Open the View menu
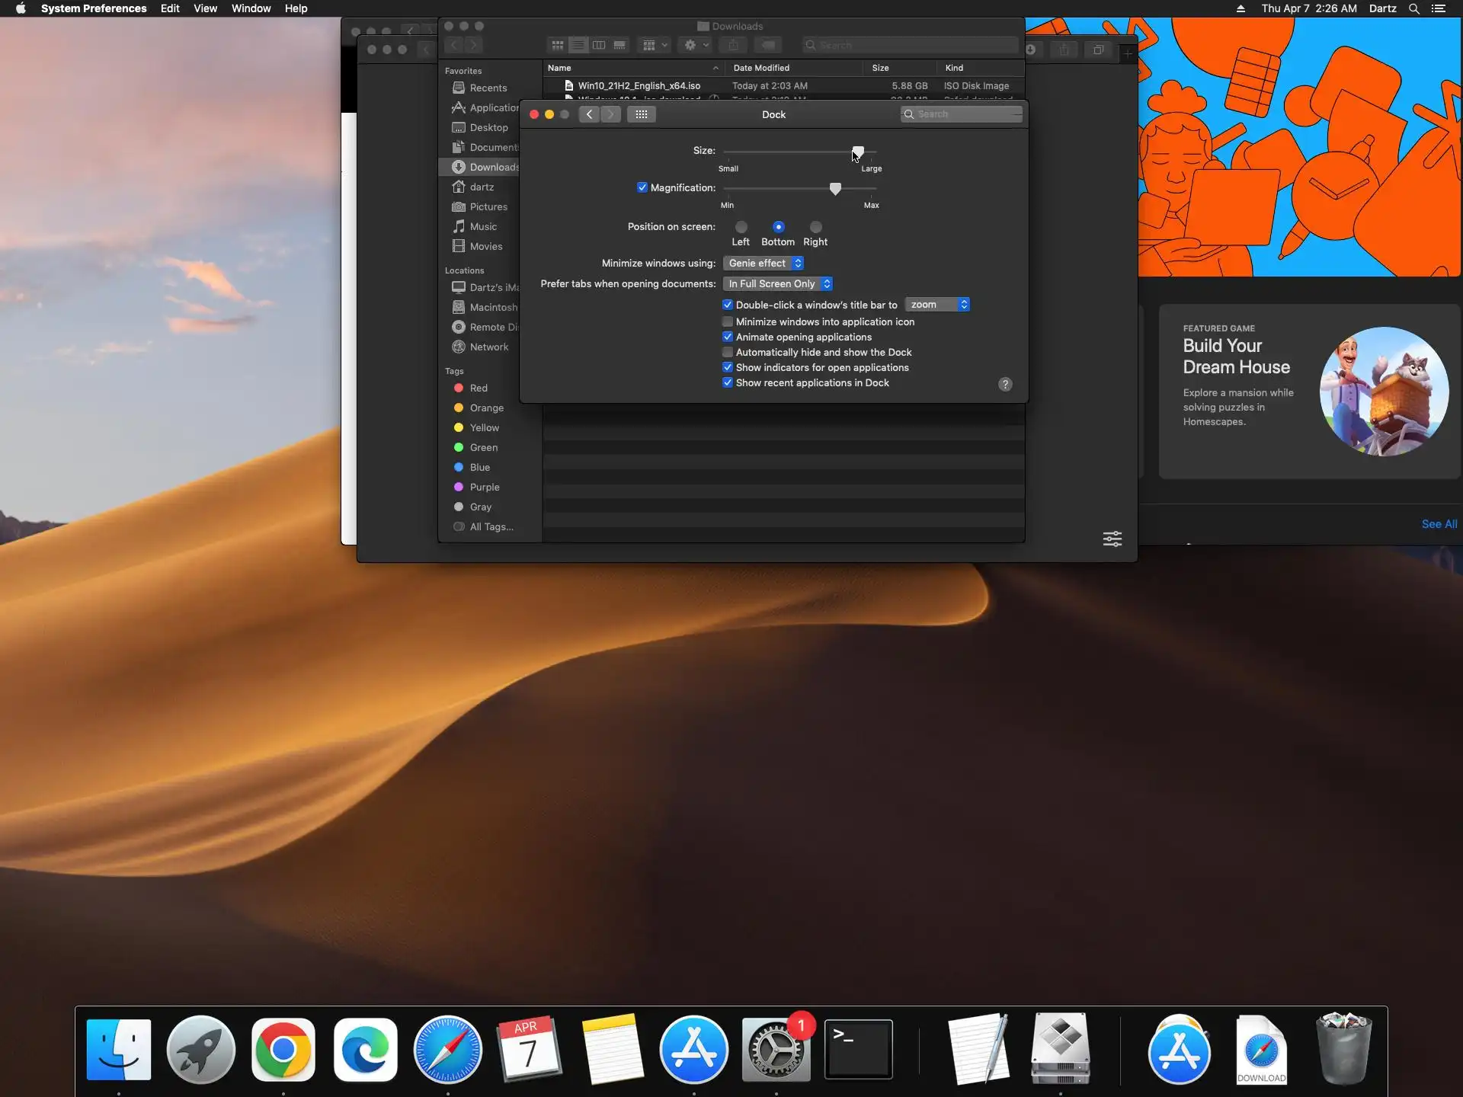 (205, 8)
